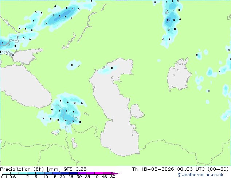Click the 0.5–1 mm legend color box
The height and width of the screenshot is (178, 231).
pyautogui.click(x=15, y=173)
